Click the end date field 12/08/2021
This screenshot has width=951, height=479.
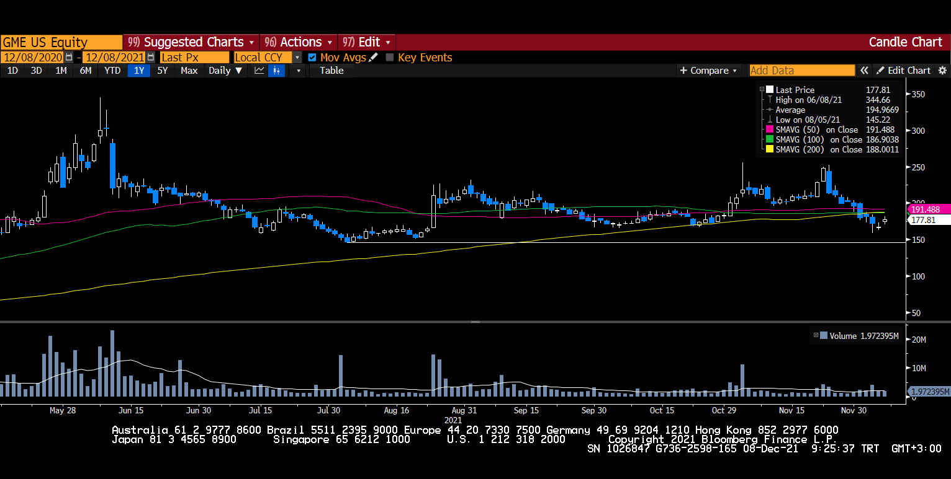(115, 57)
